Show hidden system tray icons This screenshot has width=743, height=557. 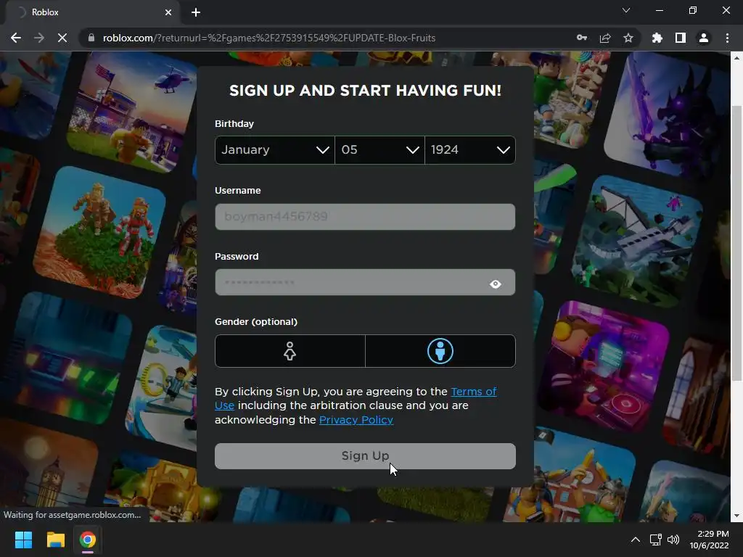click(x=636, y=540)
